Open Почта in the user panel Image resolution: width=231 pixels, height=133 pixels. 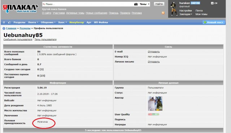point(199,10)
